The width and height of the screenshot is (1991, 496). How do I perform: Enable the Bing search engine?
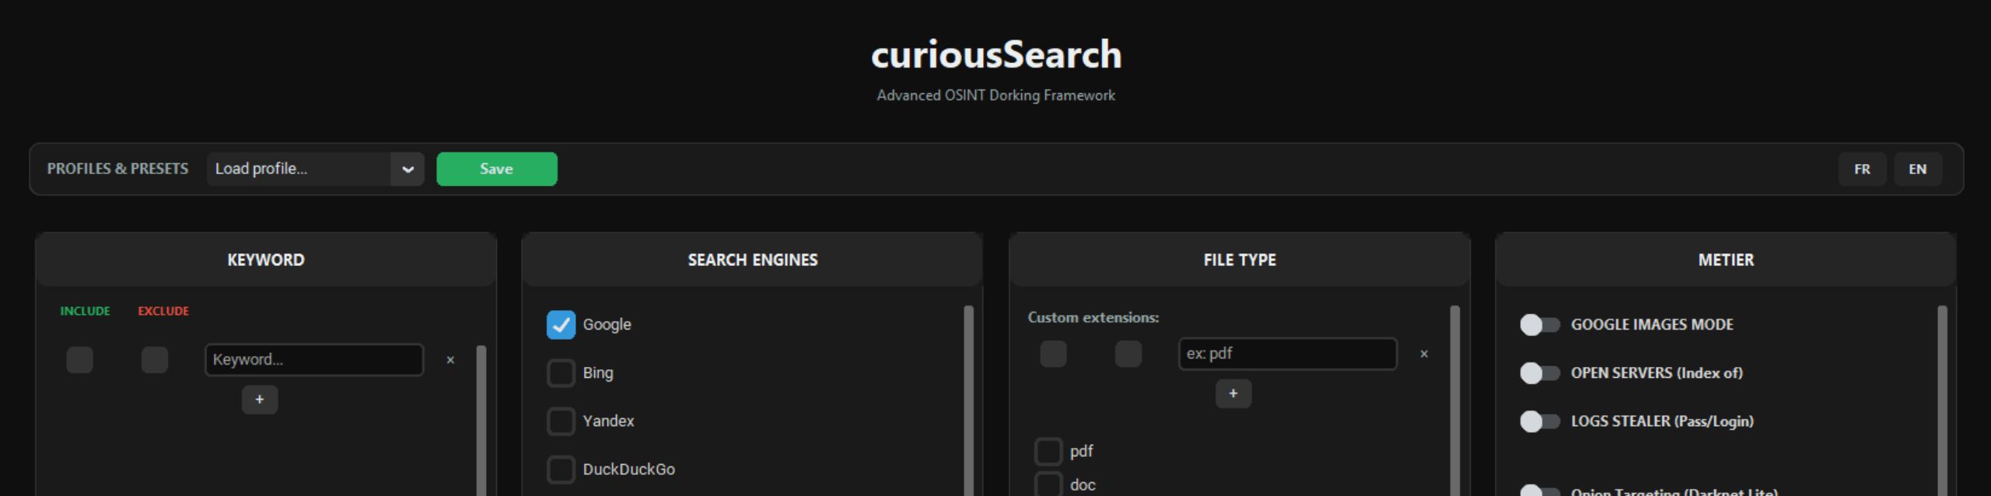561,372
